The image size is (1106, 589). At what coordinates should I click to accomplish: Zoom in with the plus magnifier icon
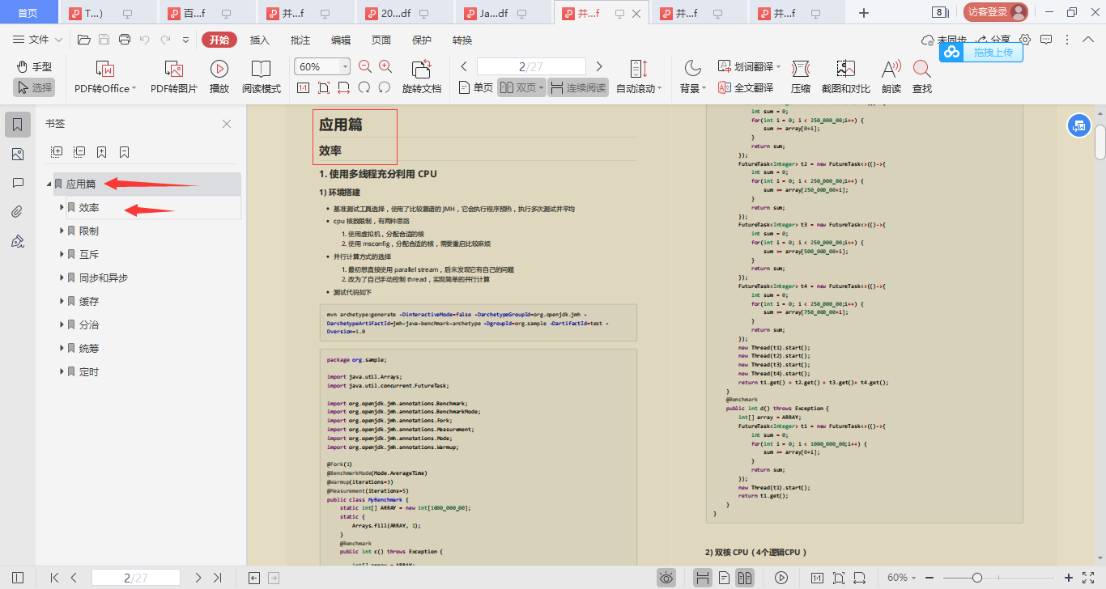pyautogui.click(x=385, y=67)
